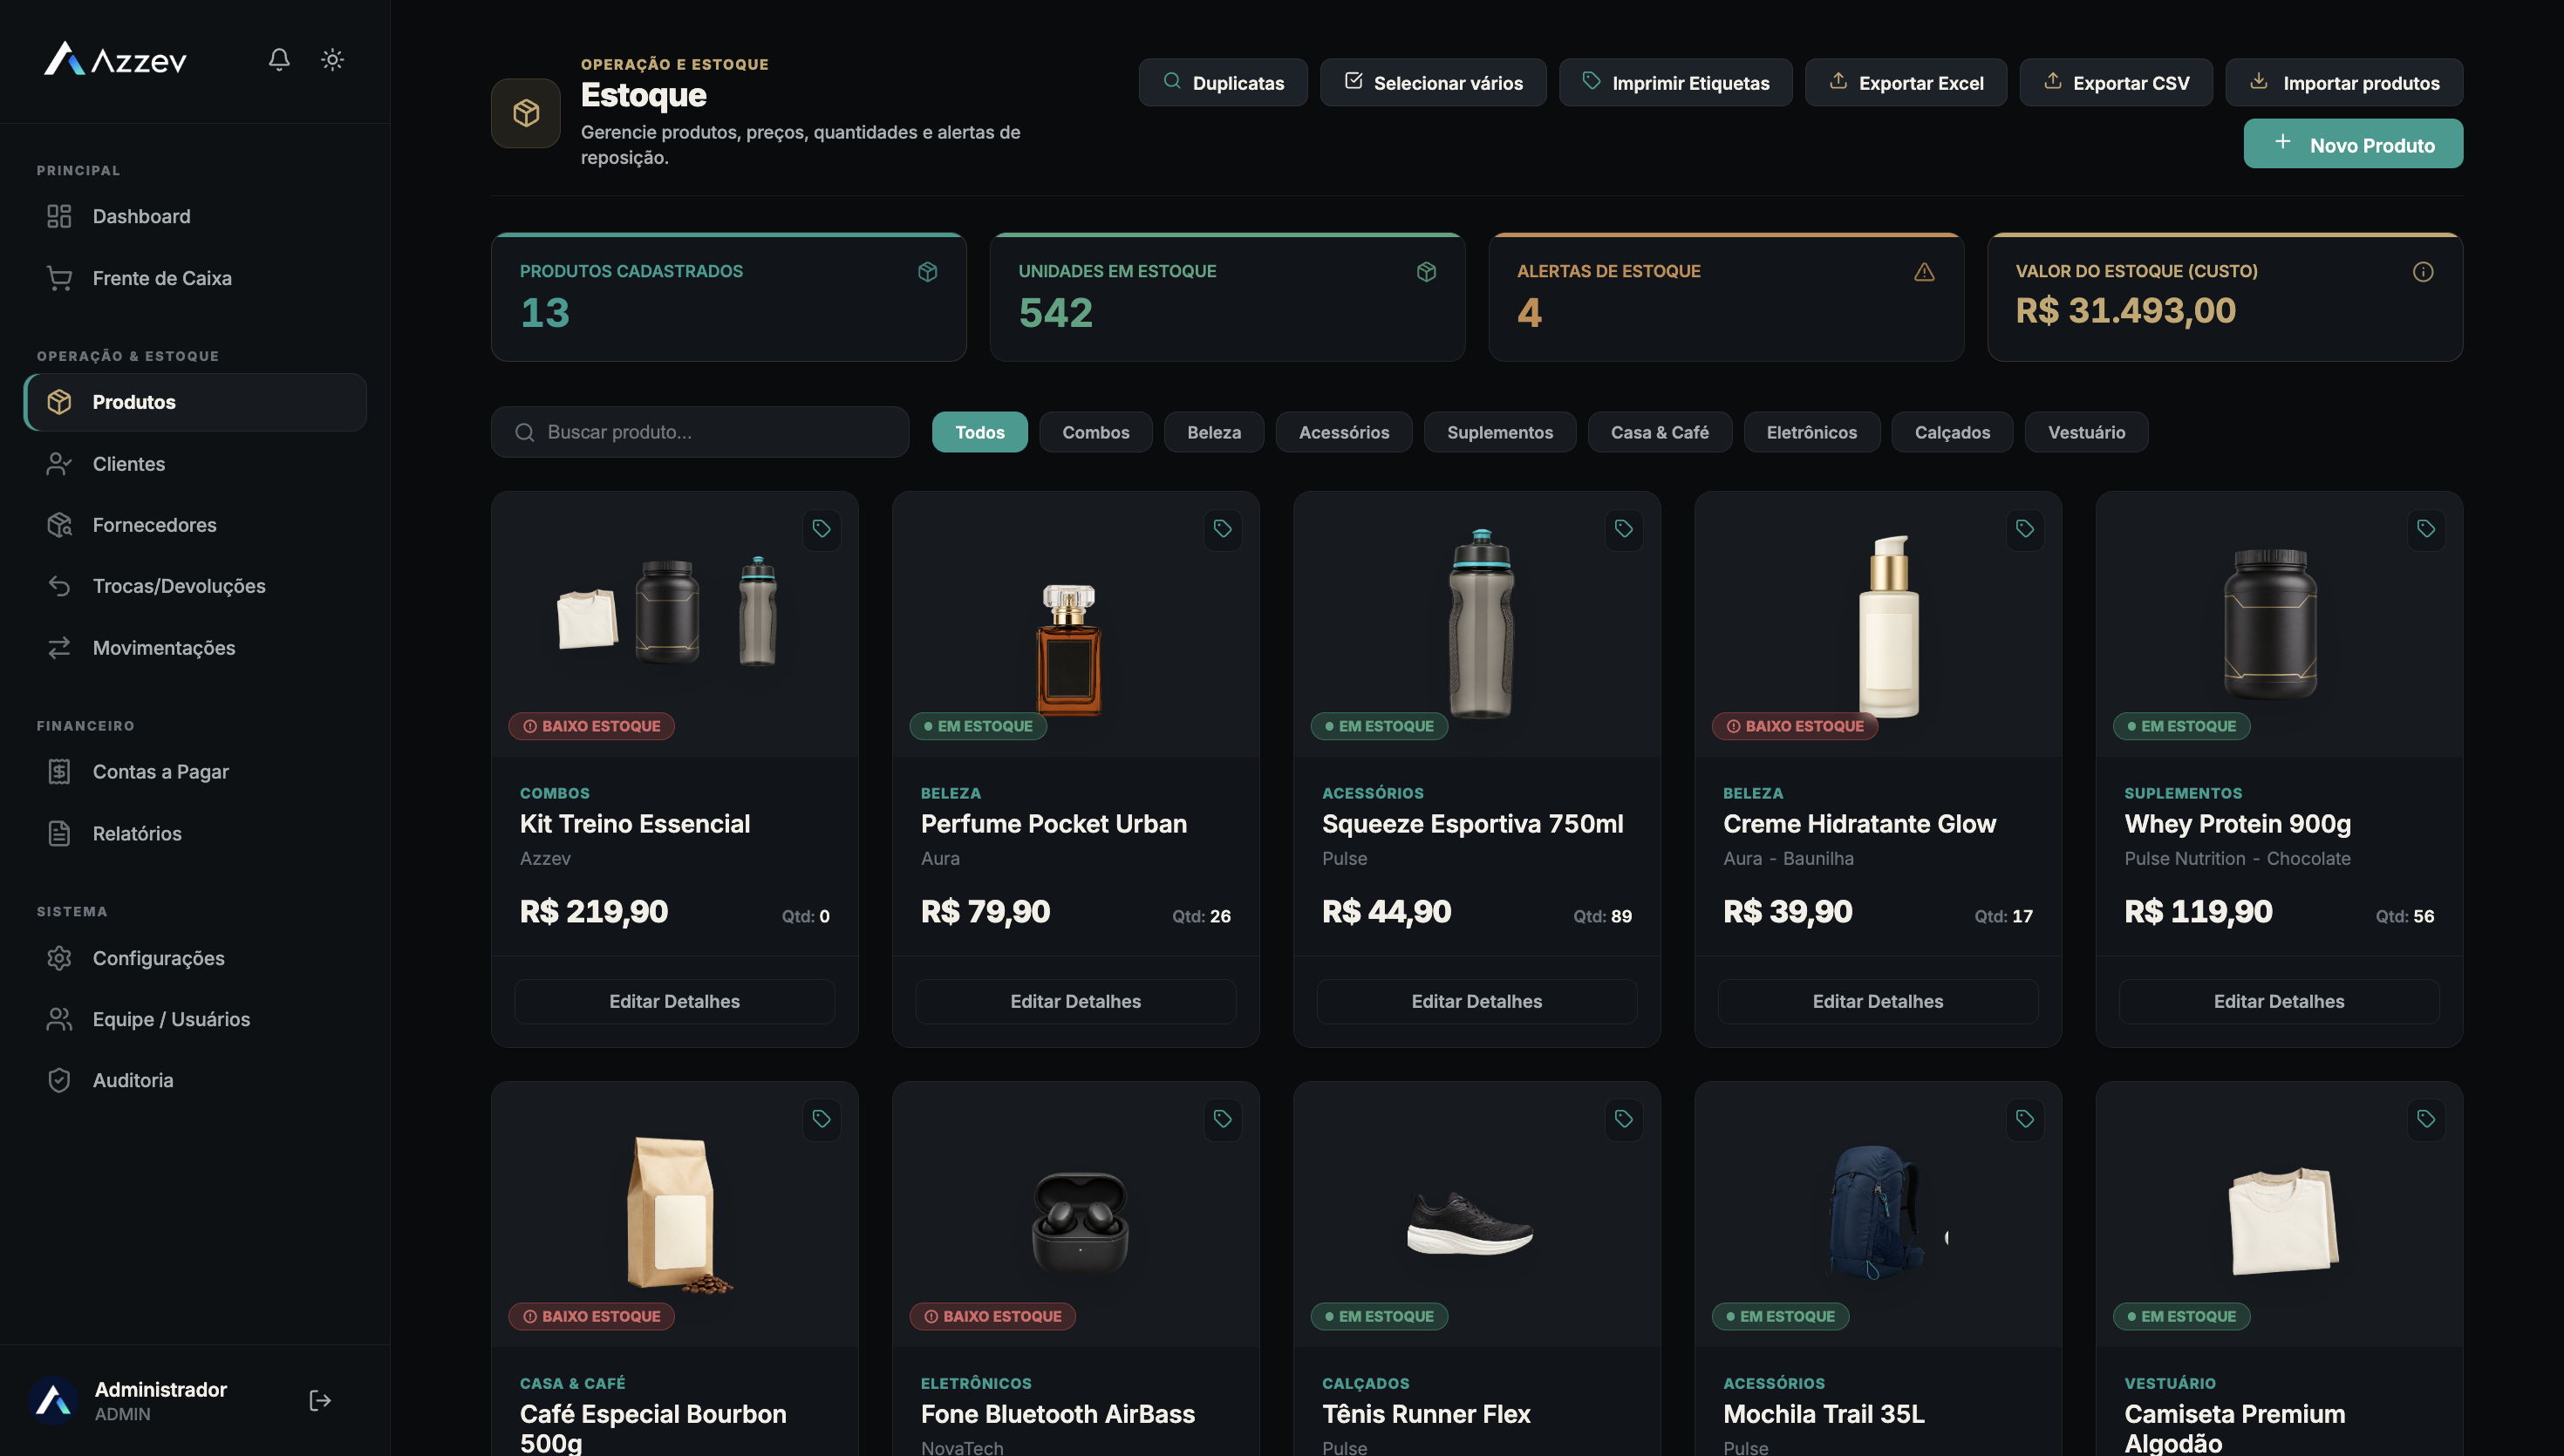This screenshot has height=1456, width=2564.
Task: Edit details of Perfume Pocket Urban
Action: tap(1076, 1001)
